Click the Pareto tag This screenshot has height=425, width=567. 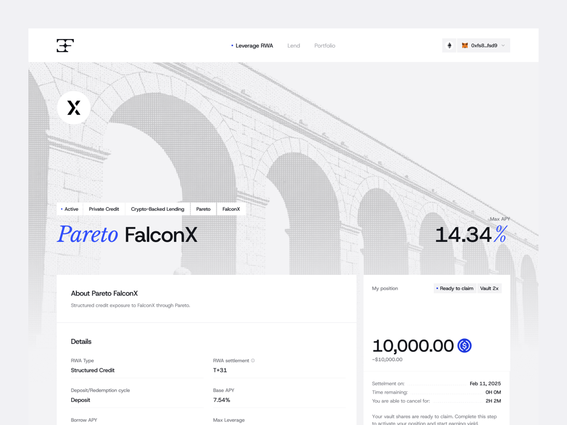203,209
